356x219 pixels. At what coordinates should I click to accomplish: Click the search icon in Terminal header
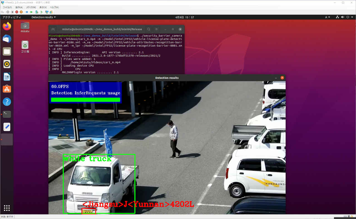149,29
